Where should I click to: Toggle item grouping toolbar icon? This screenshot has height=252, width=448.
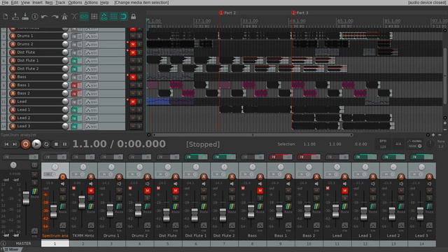tap(84, 17)
